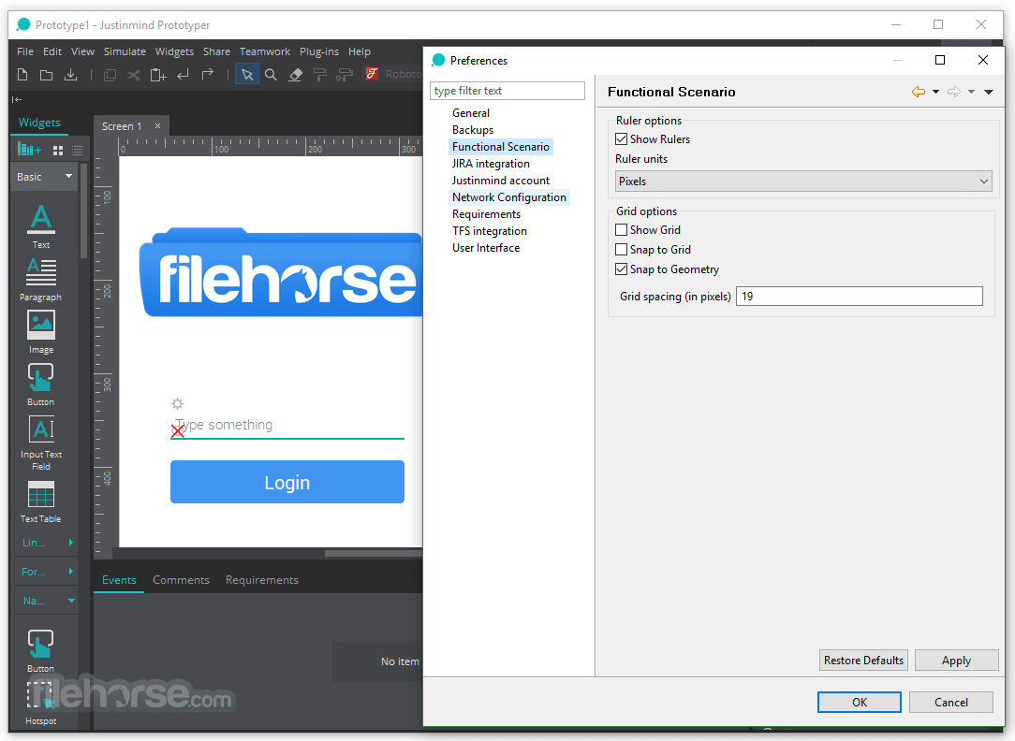Switch to the Comments tab
This screenshot has height=741, width=1015.
coord(182,579)
